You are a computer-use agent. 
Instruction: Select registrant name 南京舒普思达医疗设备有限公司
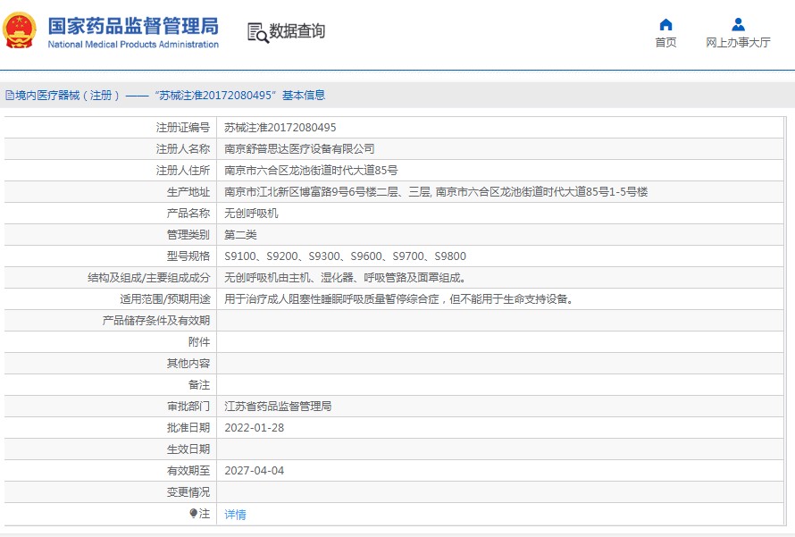pyautogui.click(x=299, y=149)
